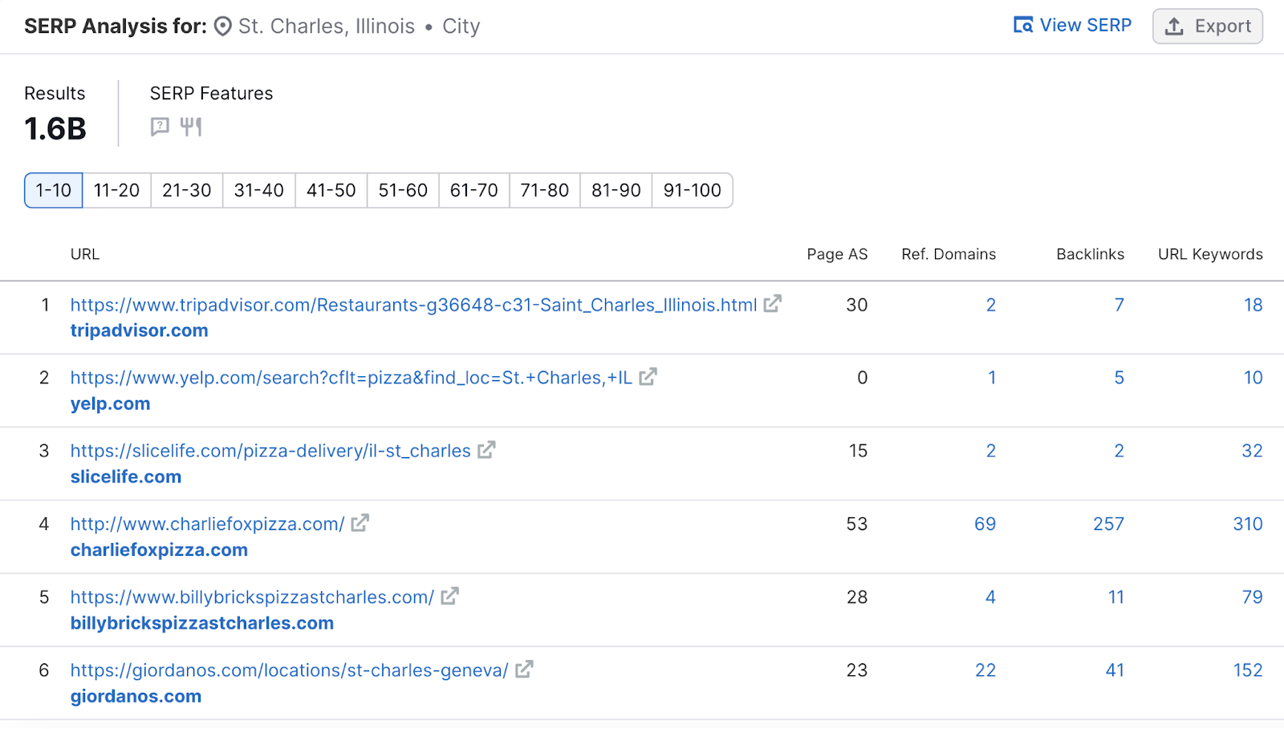
Task: Click the People Also Ask SERP feature icon
Action: coord(160,127)
